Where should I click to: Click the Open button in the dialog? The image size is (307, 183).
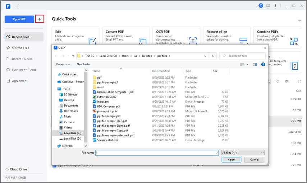231,160
